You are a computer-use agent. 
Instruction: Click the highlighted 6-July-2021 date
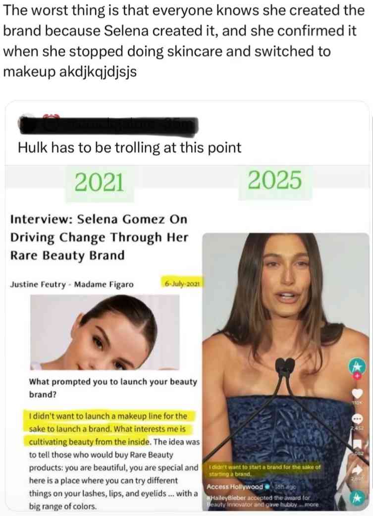point(182,283)
